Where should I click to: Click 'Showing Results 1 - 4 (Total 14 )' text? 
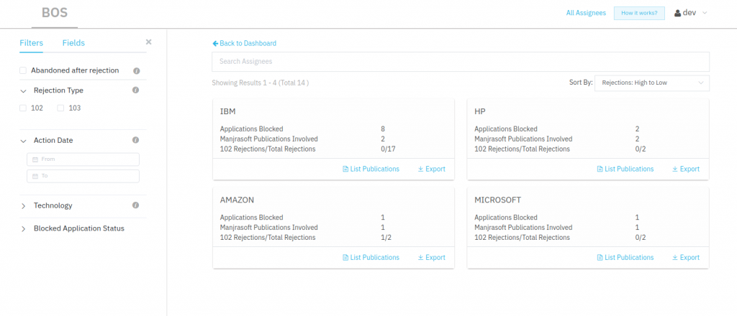tap(261, 83)
